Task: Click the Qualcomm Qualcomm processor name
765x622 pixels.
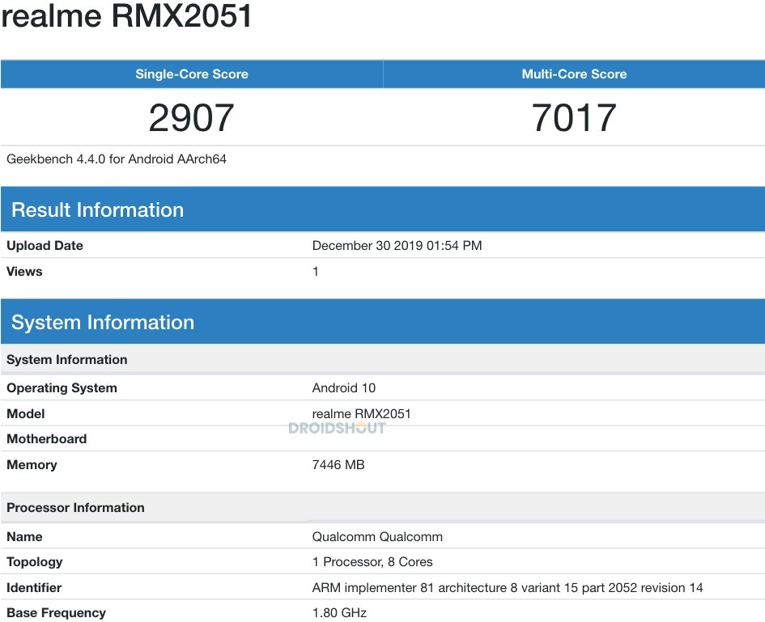Action: (377, 537)
